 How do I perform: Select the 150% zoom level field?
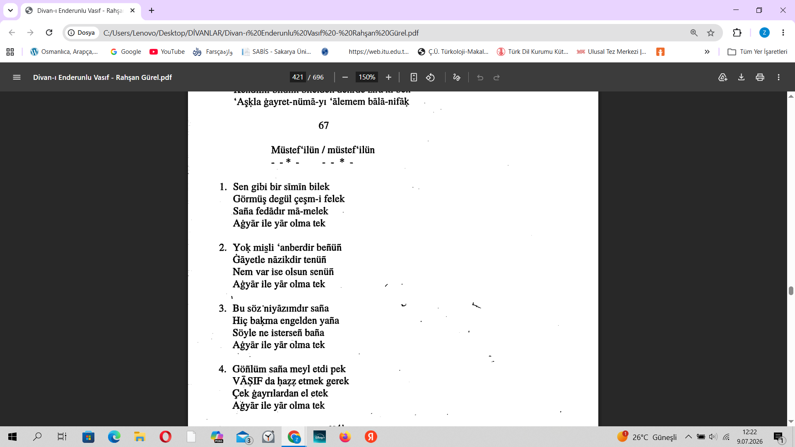coord(367,77)
